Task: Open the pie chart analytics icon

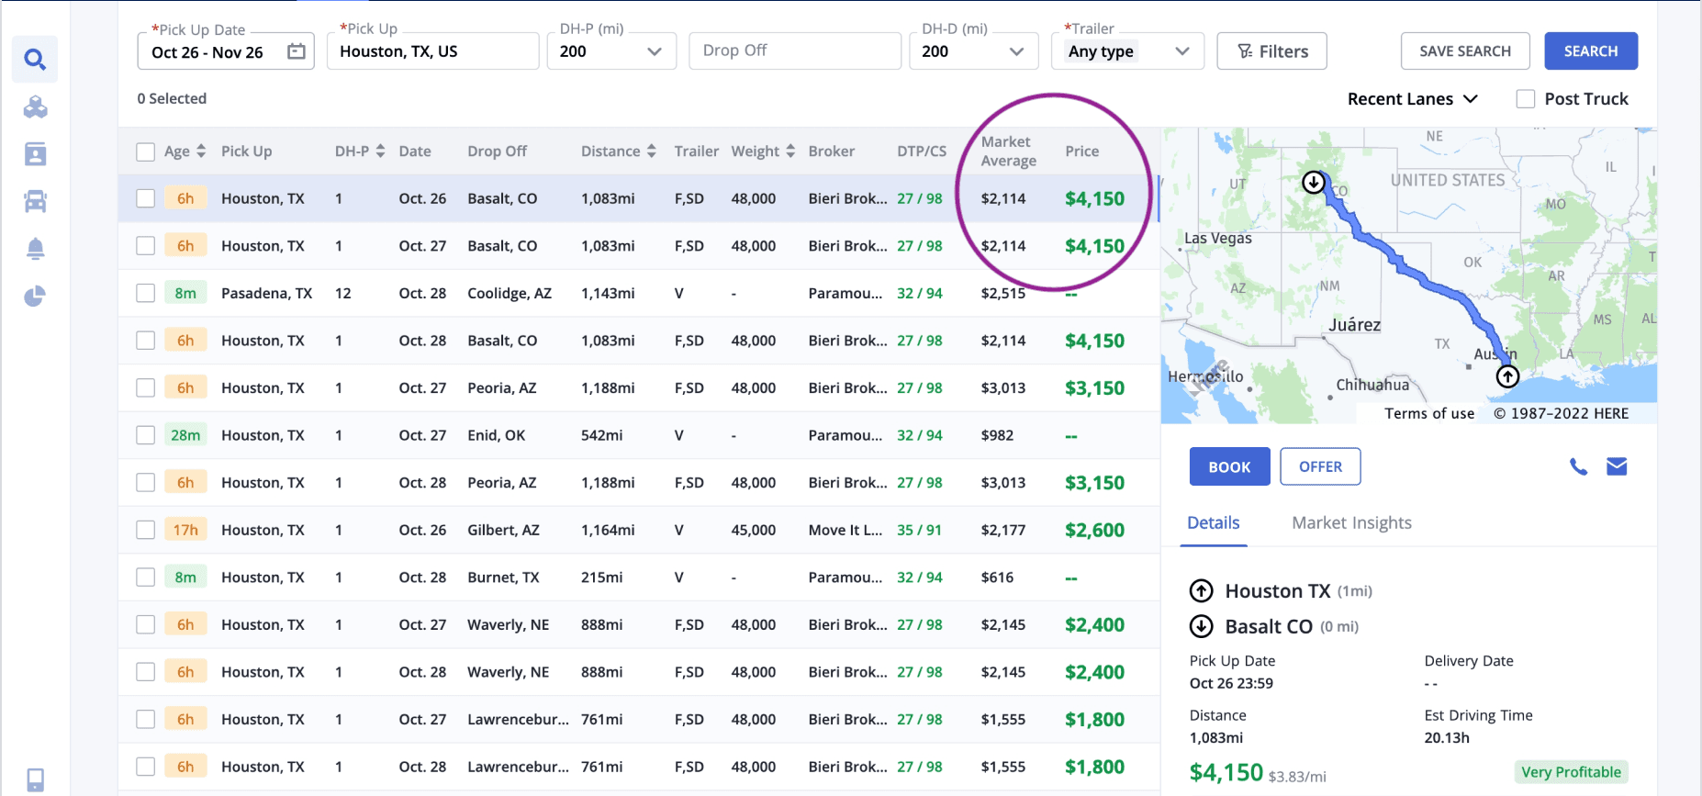Action: 35,296
